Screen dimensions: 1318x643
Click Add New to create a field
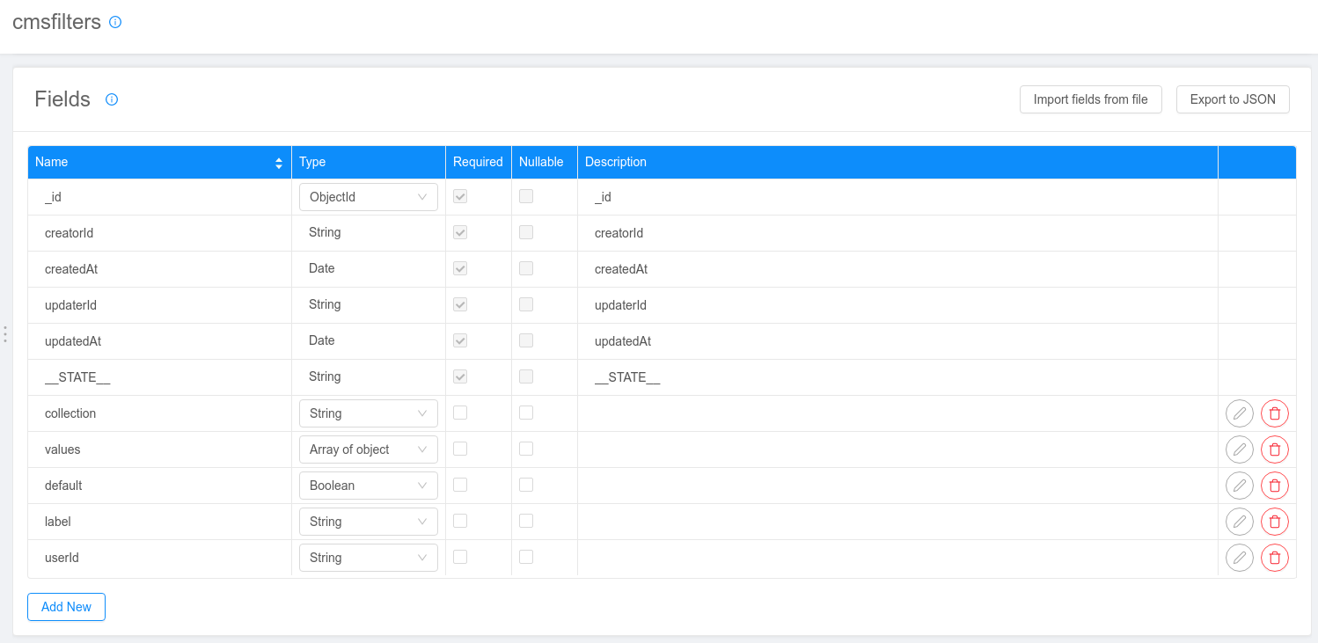point(66,607)
